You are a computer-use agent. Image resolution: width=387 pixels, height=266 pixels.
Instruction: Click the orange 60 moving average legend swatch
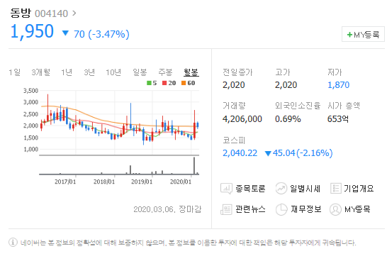click(184, 83)
